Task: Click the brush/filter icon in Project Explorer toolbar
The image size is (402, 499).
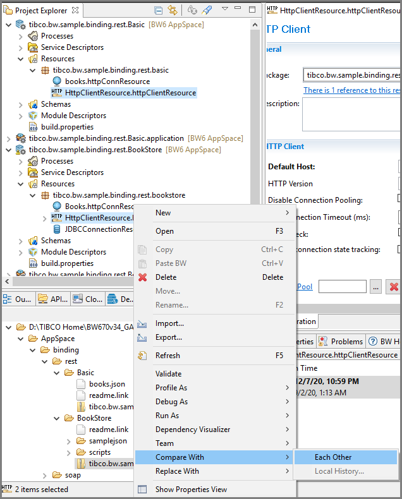Action: click(x=207, y=10)
